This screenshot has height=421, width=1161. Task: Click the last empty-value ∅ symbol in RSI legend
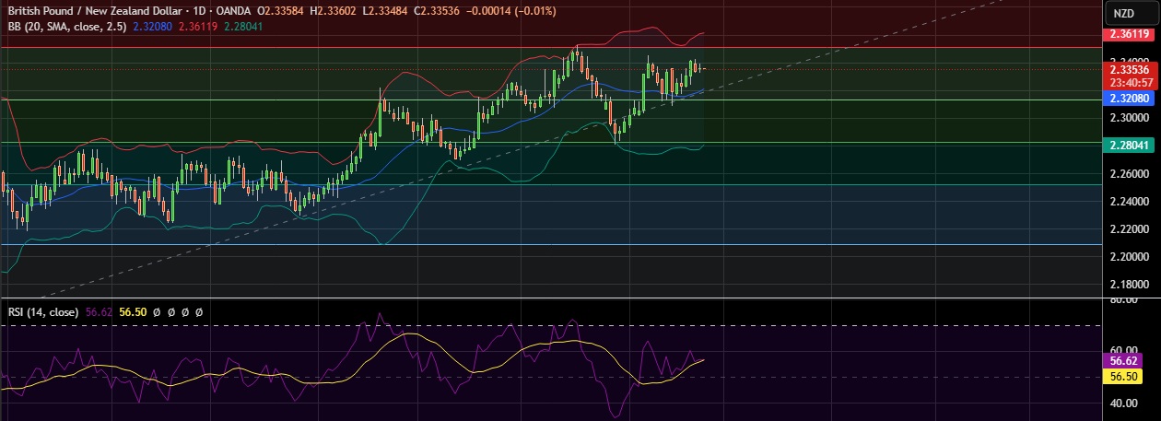tap(198, 312)
